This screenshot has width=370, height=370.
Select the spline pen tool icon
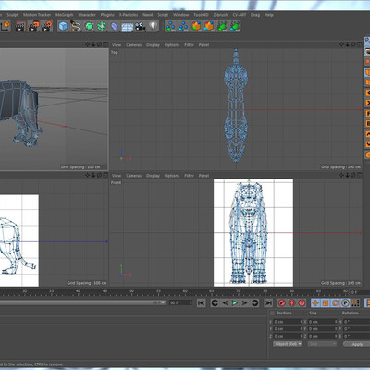coord(76,26)
